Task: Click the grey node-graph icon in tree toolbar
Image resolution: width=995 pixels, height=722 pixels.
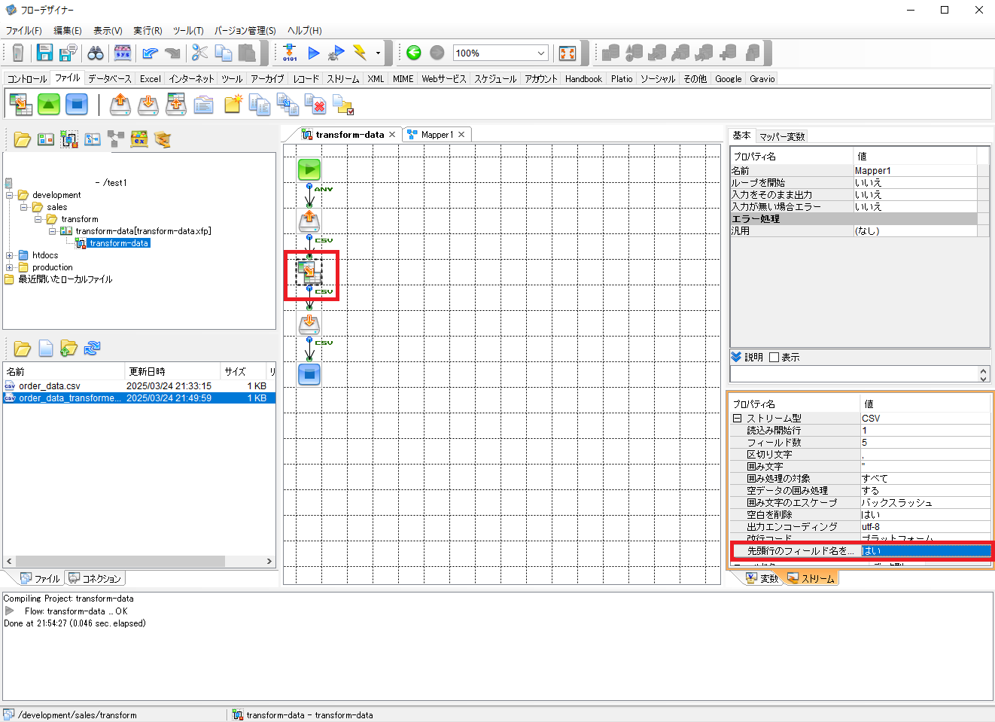Action: [116, 139]
